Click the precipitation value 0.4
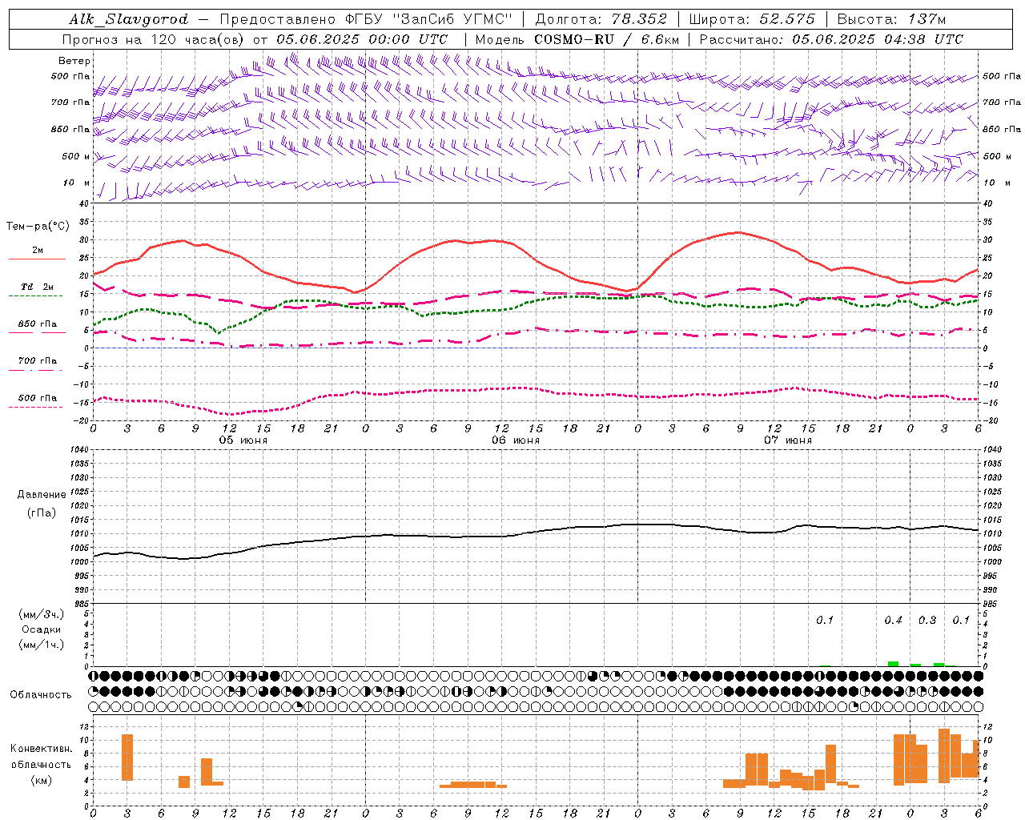This screenshot has height=820, width=1025. tap(893, 621)
